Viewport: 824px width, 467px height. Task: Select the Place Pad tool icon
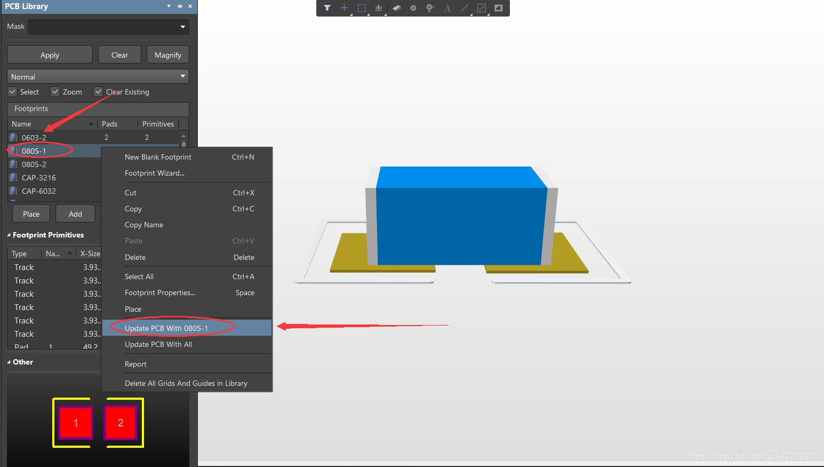pos(430,8)
